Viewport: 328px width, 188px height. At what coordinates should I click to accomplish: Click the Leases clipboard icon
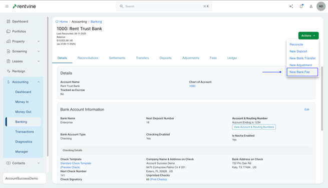[x=9, y=61]
